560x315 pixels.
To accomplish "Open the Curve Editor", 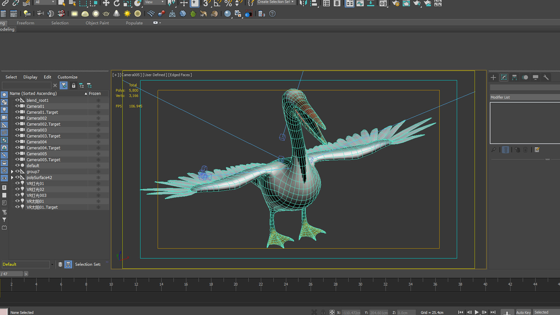I will tap(360, 3).
